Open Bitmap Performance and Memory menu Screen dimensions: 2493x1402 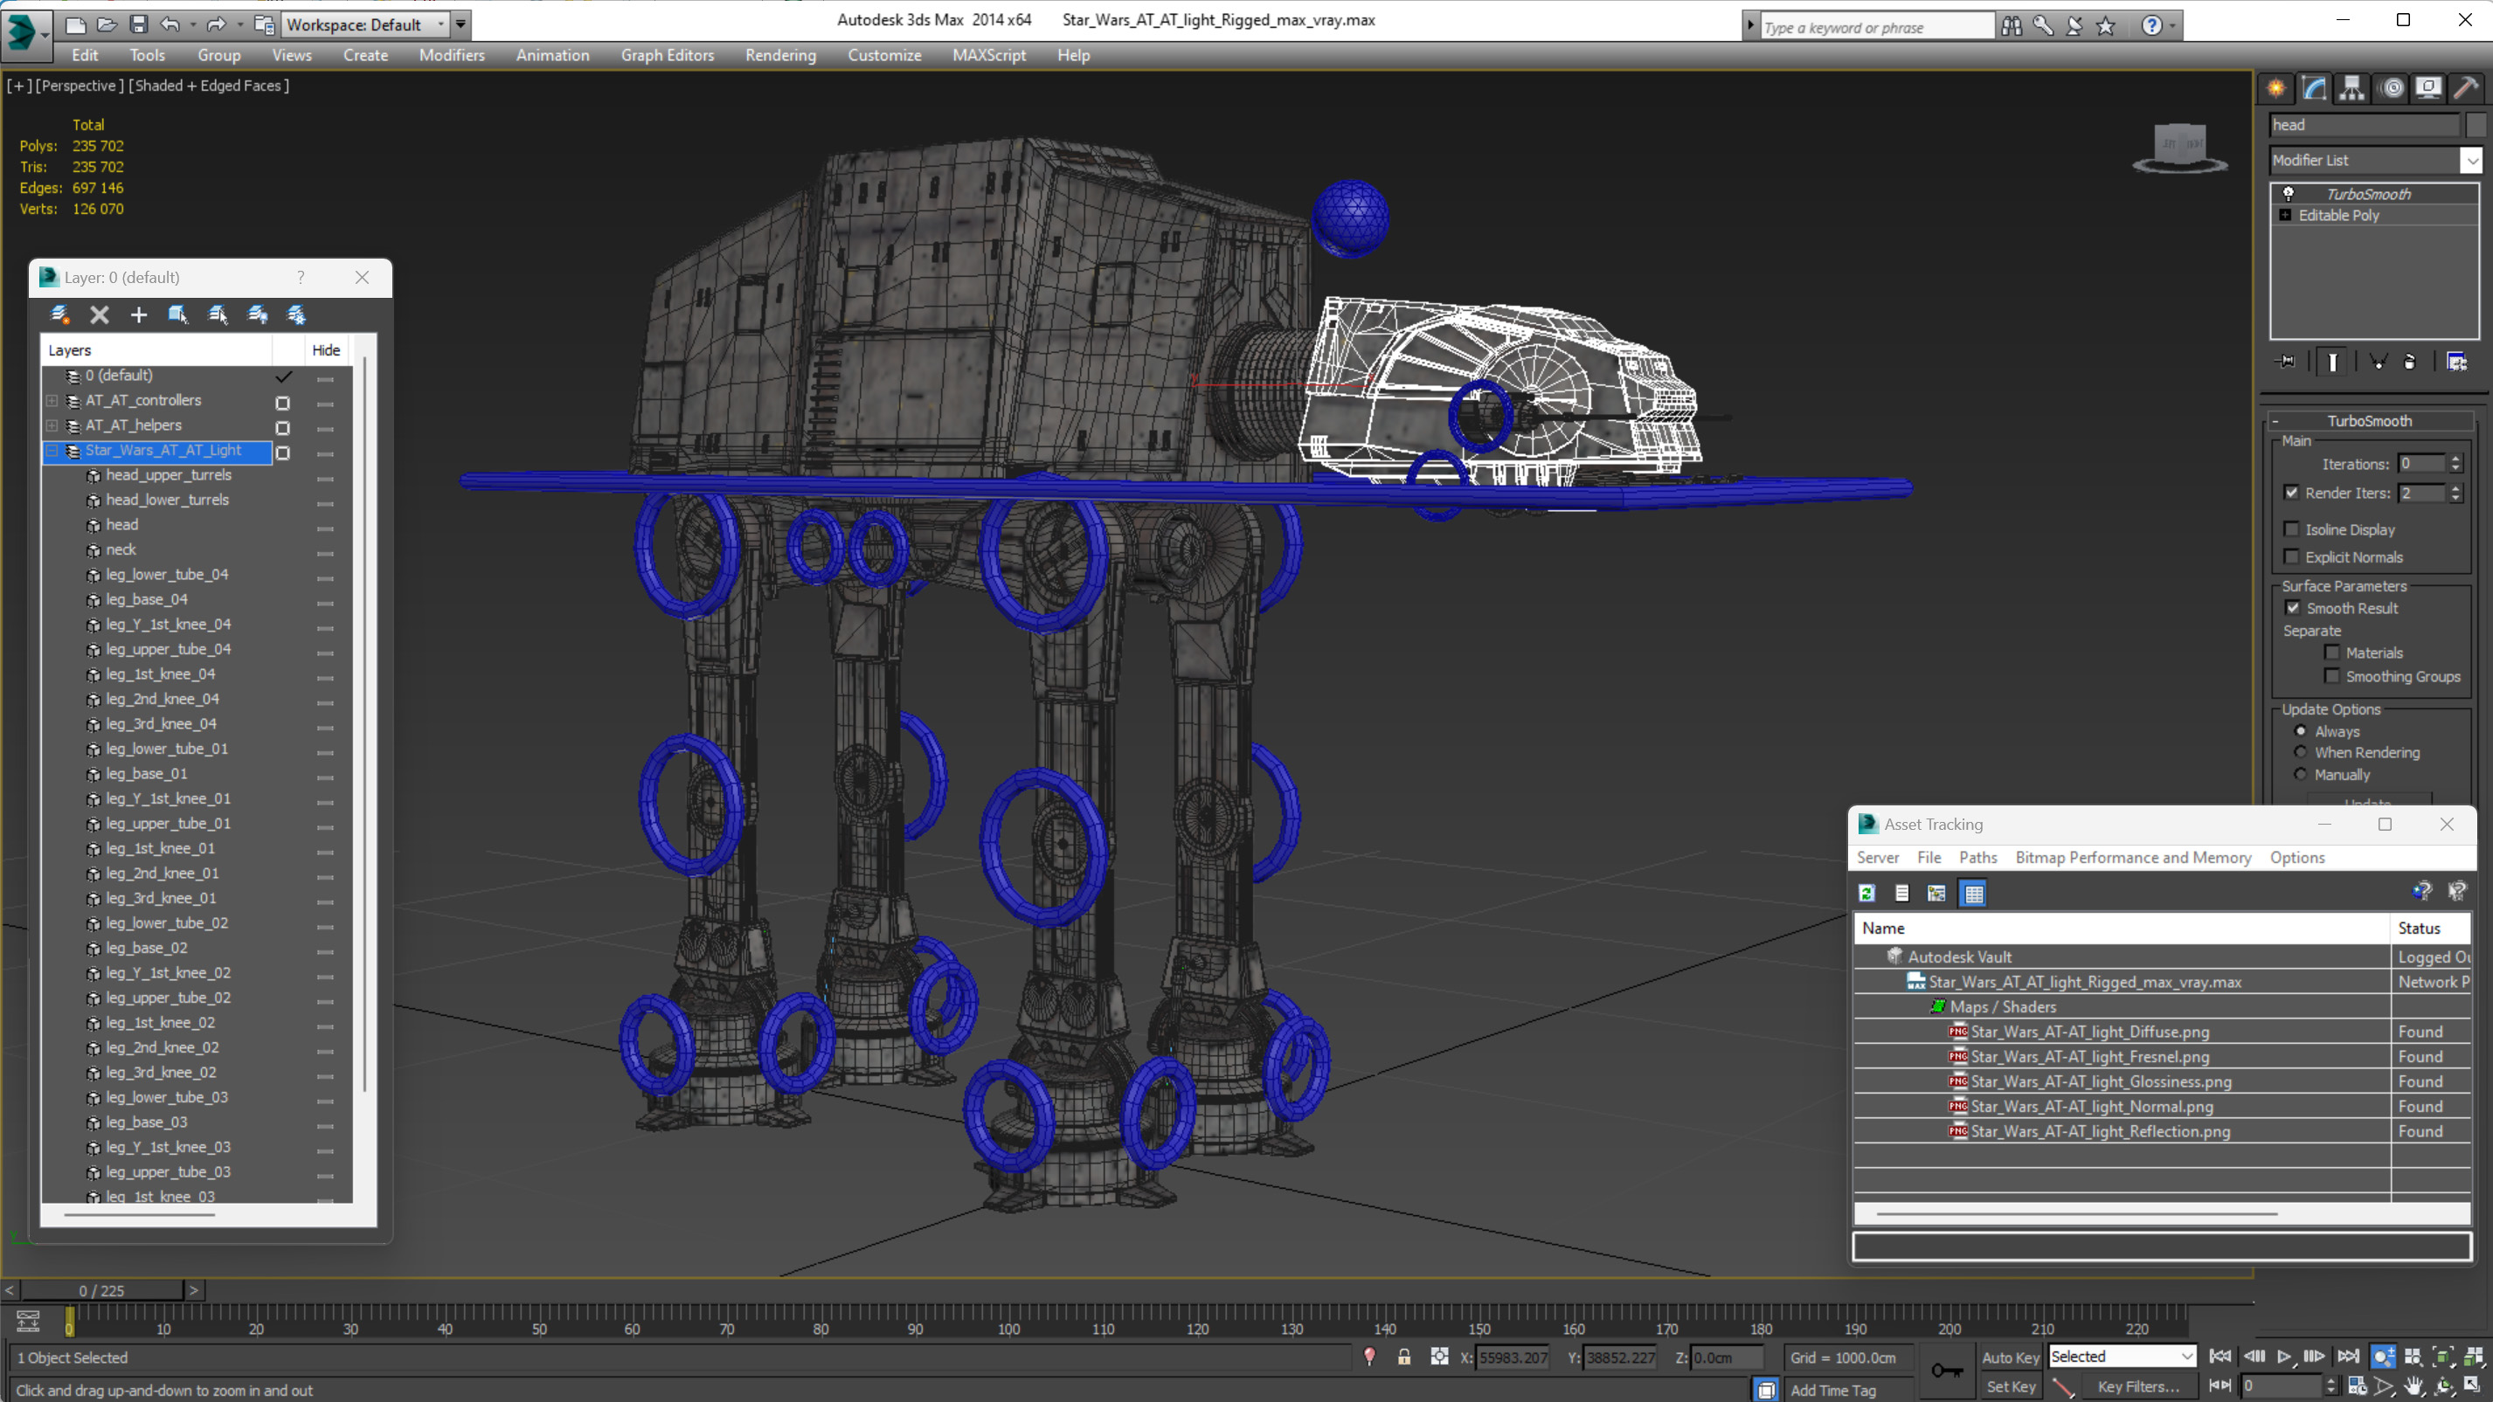pyautogui.click(x=2133, y=857)
